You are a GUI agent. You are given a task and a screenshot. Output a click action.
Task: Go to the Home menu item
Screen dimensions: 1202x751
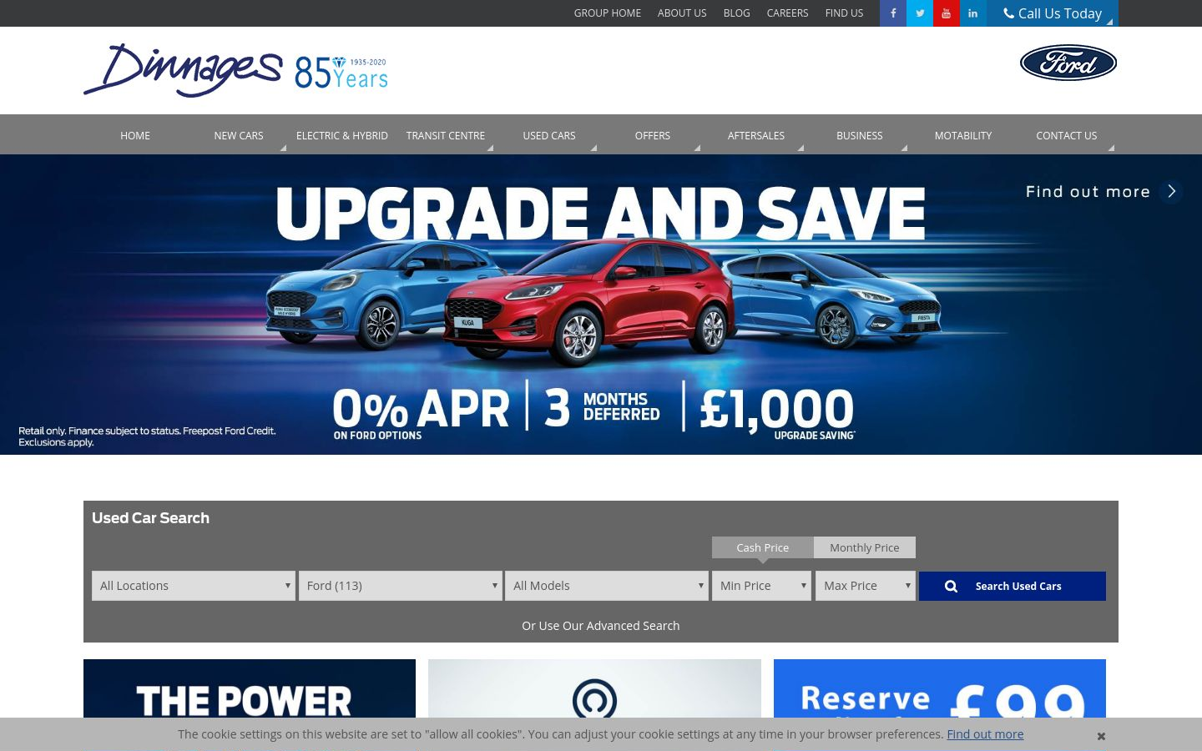(135, 135)
